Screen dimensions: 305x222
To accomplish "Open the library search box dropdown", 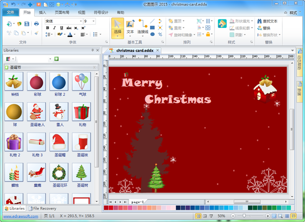I will [50, 59].
